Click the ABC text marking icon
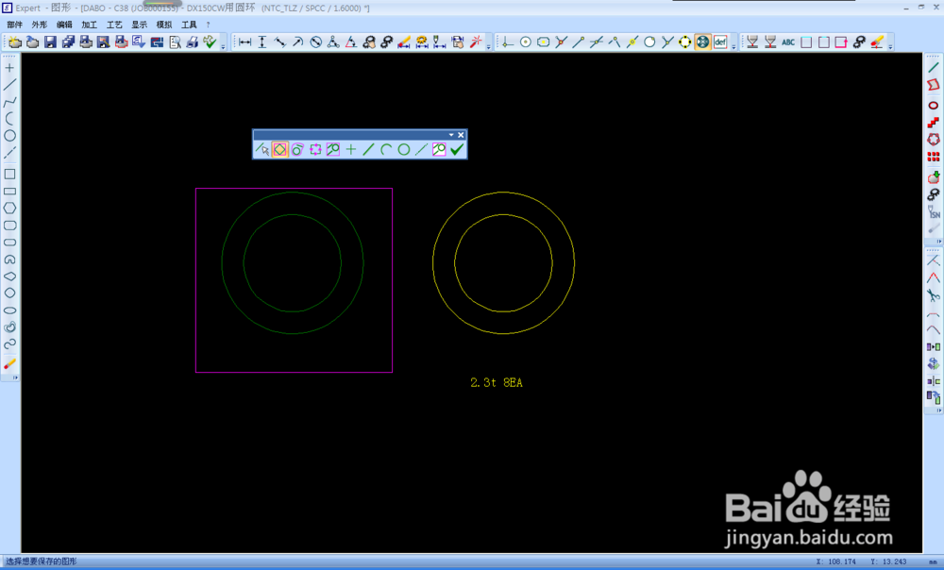The image size is (944, 570). click(788, 42)
